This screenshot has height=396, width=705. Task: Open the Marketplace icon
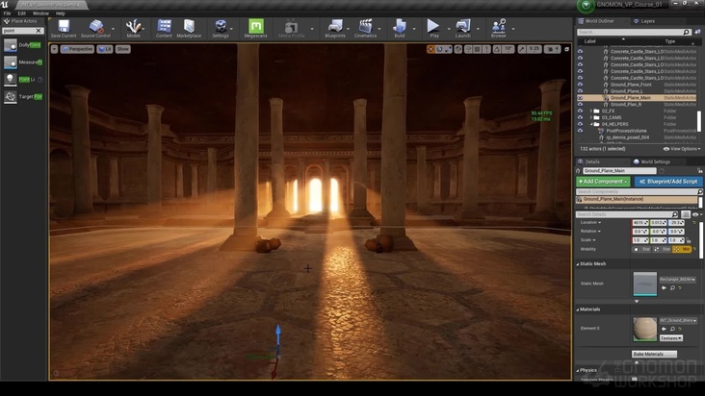point(189,27)
